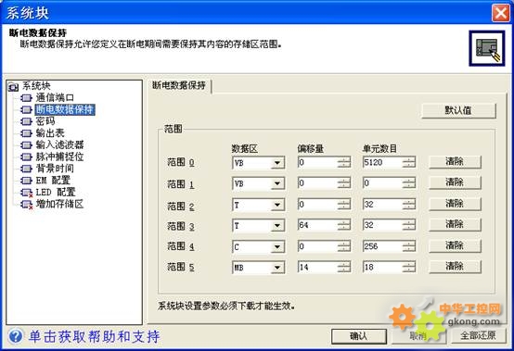Confirm with the 确认 button

pos(359,336)
